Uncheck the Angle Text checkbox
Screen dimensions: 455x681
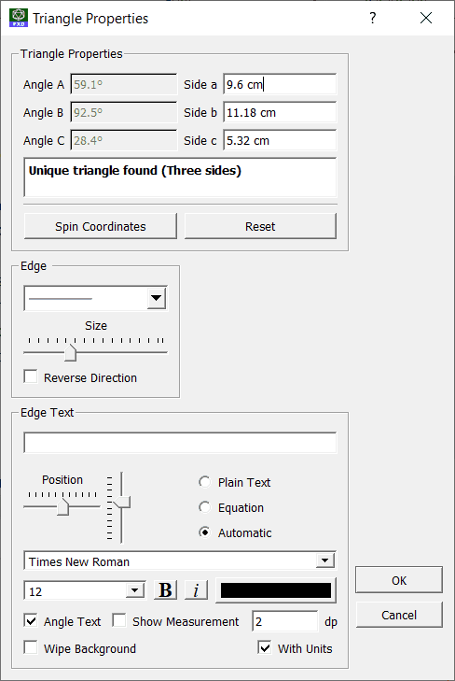31,620
